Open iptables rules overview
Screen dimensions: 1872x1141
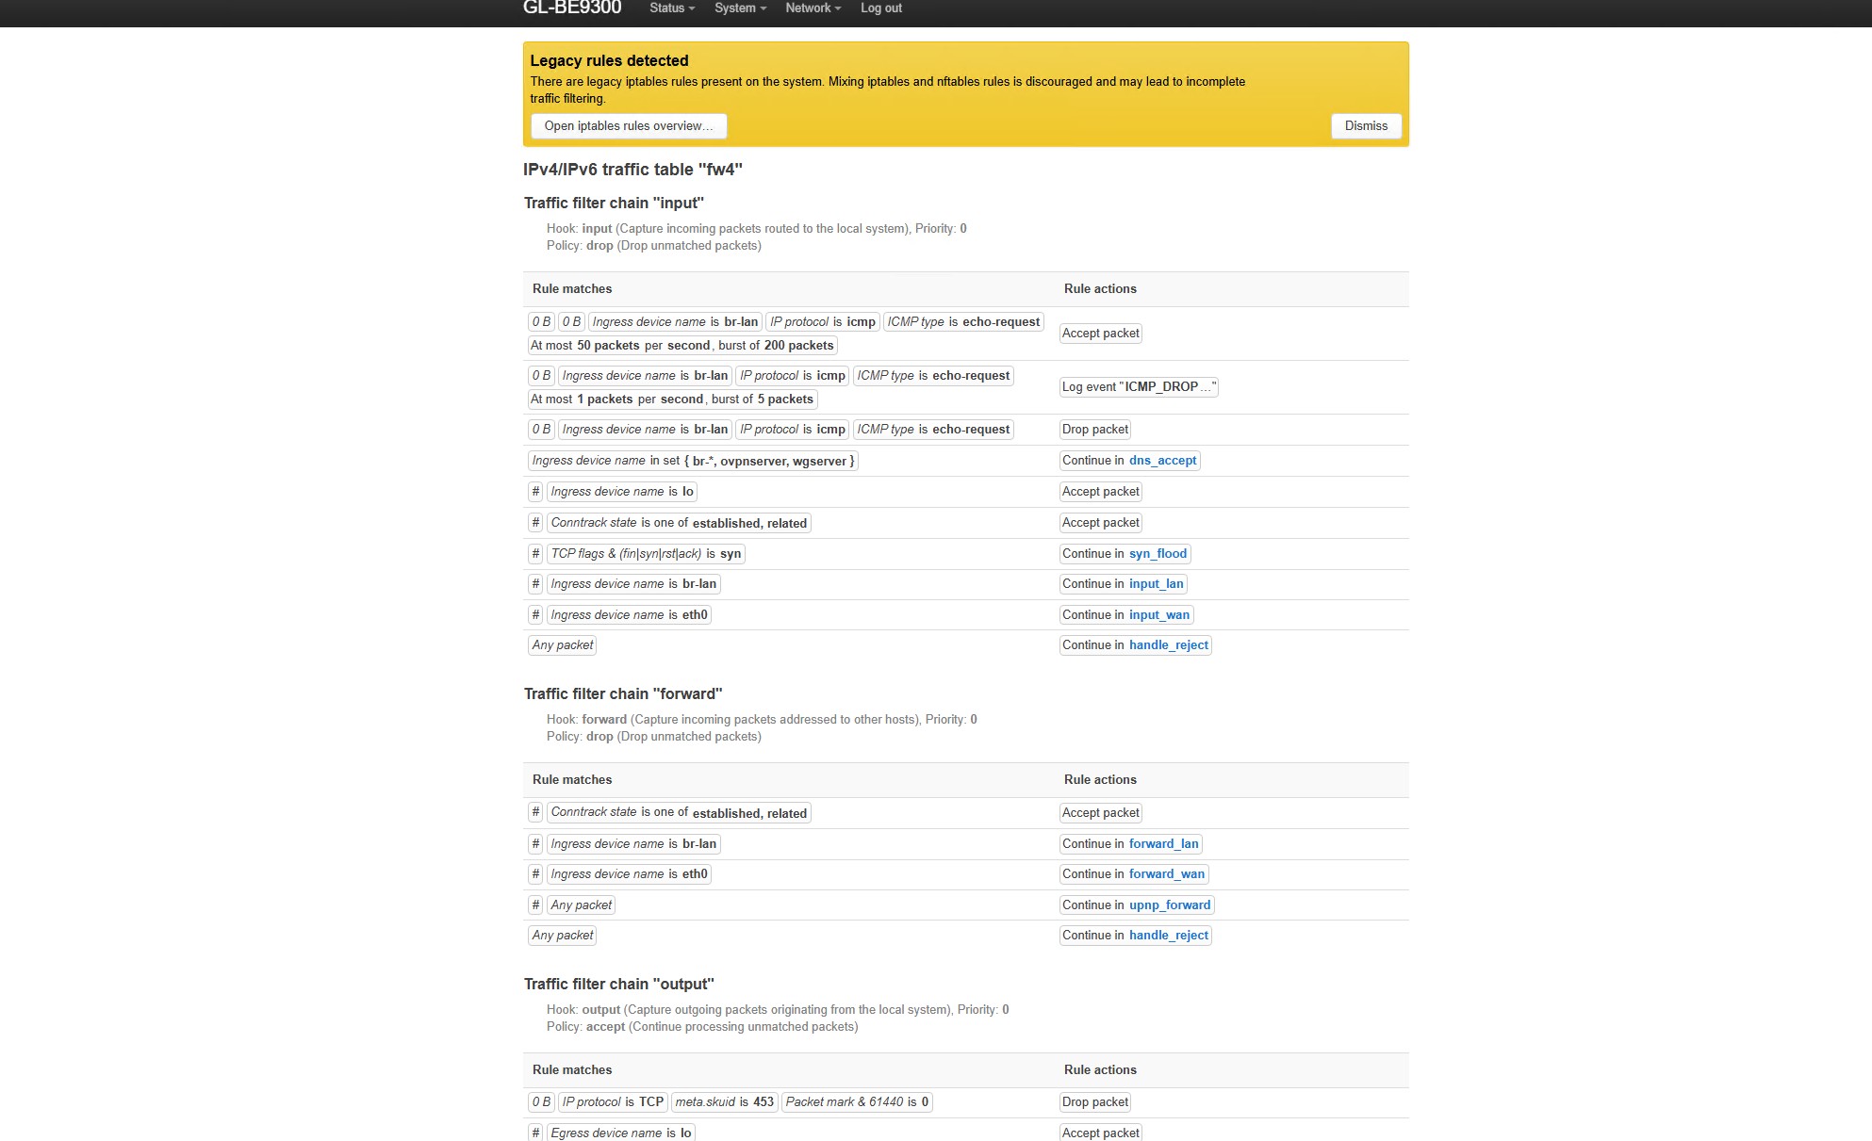[628, 126]
